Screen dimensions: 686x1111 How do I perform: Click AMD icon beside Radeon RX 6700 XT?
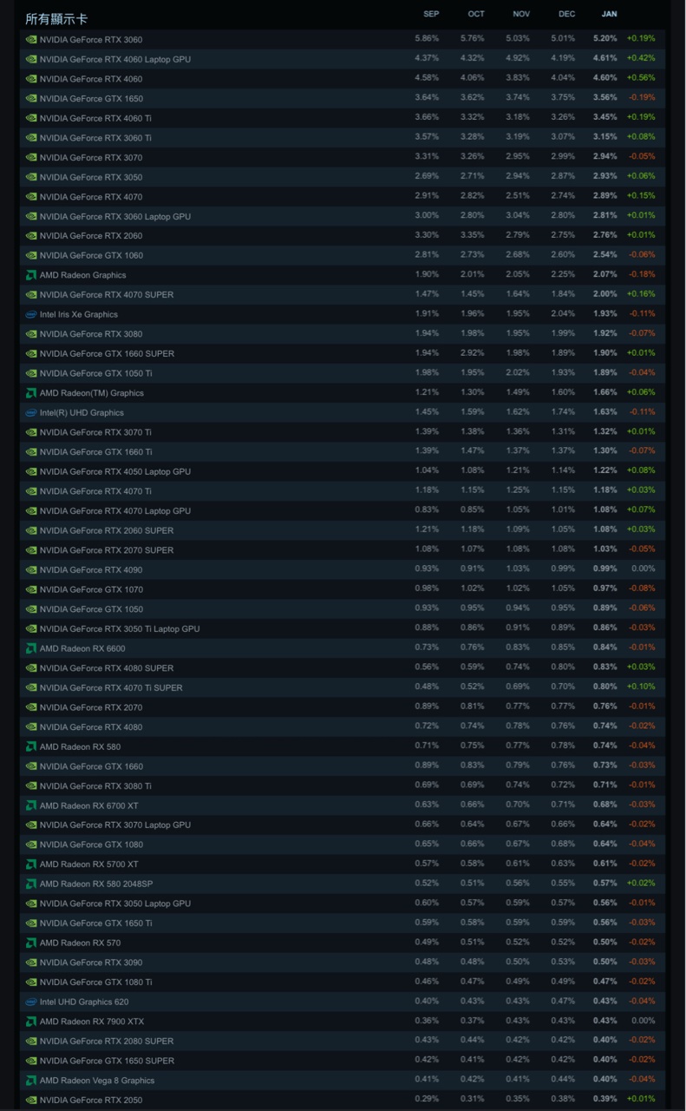31,805
